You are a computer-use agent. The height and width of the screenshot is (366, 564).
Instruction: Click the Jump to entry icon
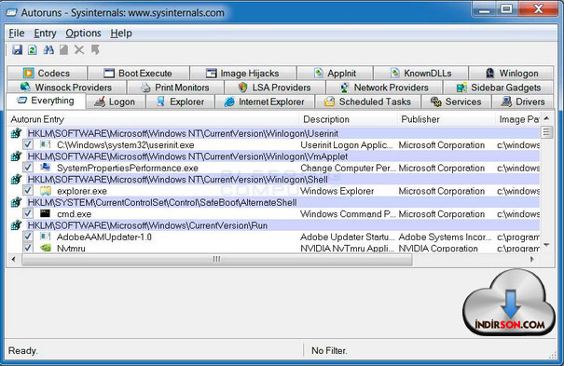click(x=95, y=50)
